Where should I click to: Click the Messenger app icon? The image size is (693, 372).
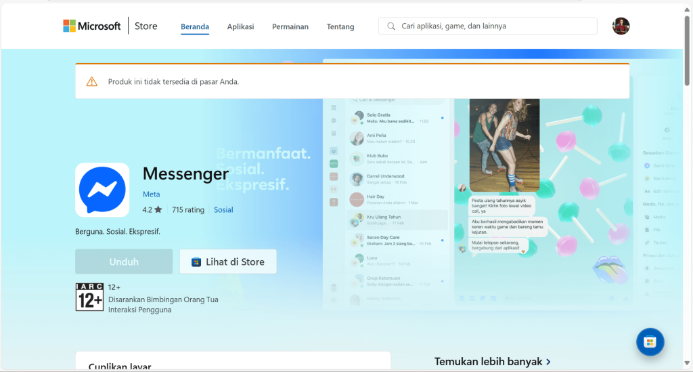102,190
